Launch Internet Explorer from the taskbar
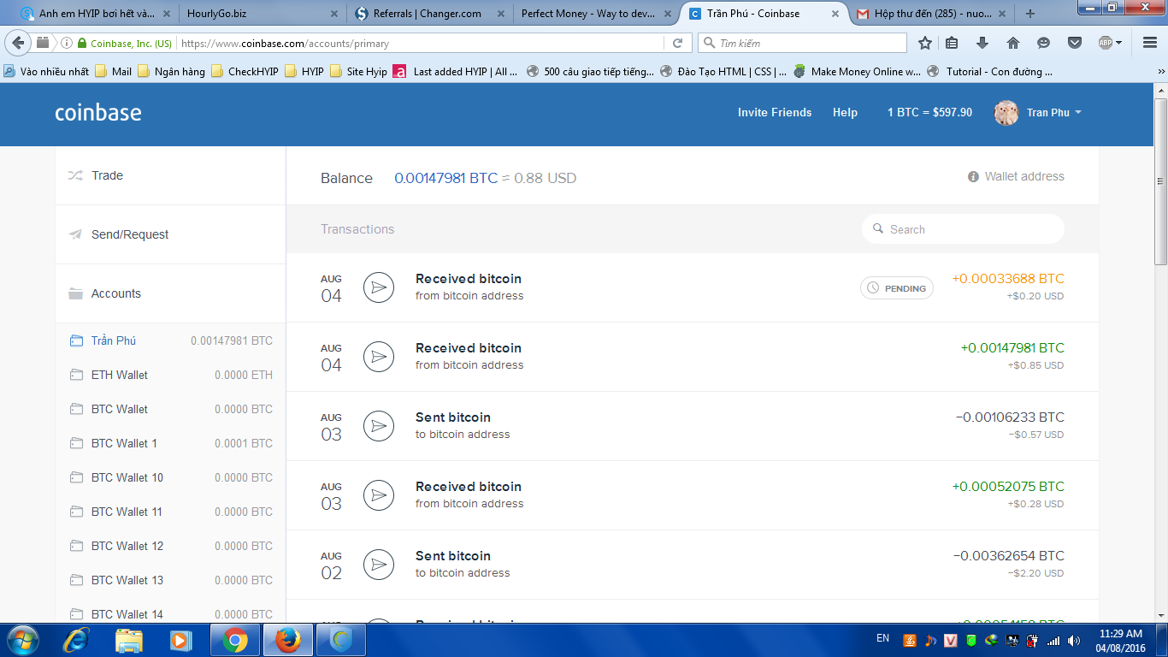Image resolution: width=1168 pixels, height=657 pixels. pos(77,640)
